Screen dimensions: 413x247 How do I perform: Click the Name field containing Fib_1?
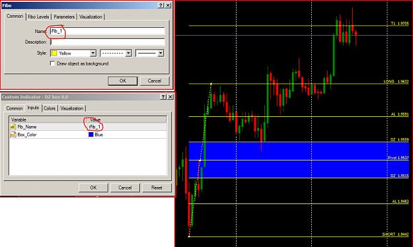pos(108,31)
